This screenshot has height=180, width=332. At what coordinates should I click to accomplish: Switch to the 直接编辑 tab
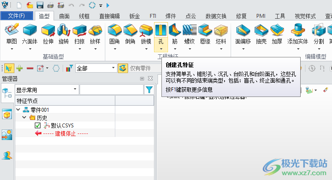point(110,16)
